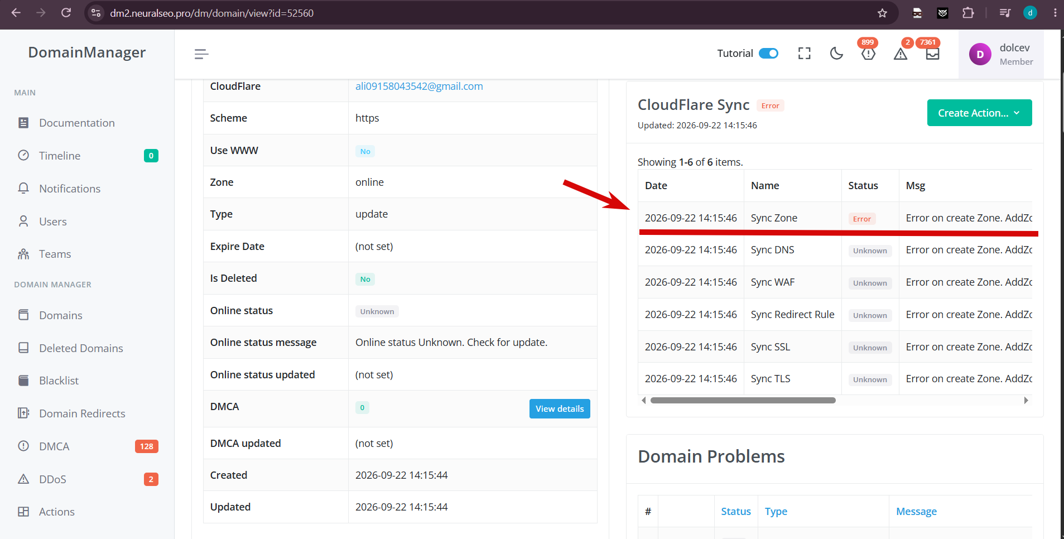Open the ali09158043542@gmail.com CloudFlare link
The width and height of the screenshot is (1064, 539).
tap(419, 86)
